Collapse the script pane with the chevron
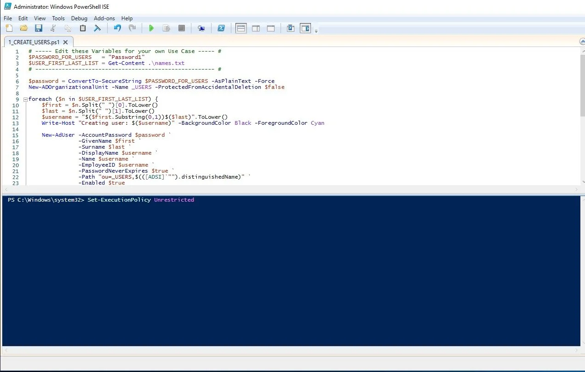 (582, 42)
